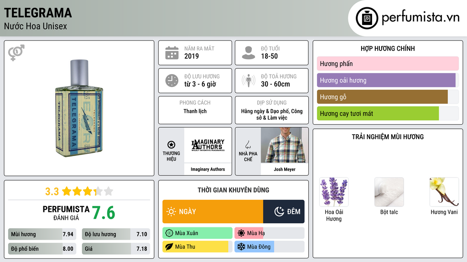Click the TELEGRAMA title heading
The image size is (467, 262).
[38, 13]
